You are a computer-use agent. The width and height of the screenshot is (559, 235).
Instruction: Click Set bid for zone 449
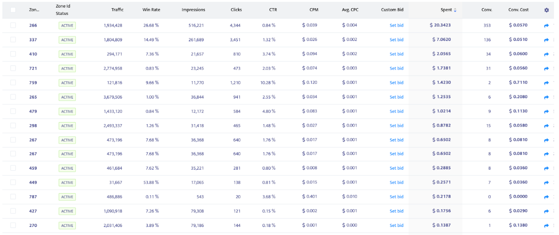(x=396, y=183)
